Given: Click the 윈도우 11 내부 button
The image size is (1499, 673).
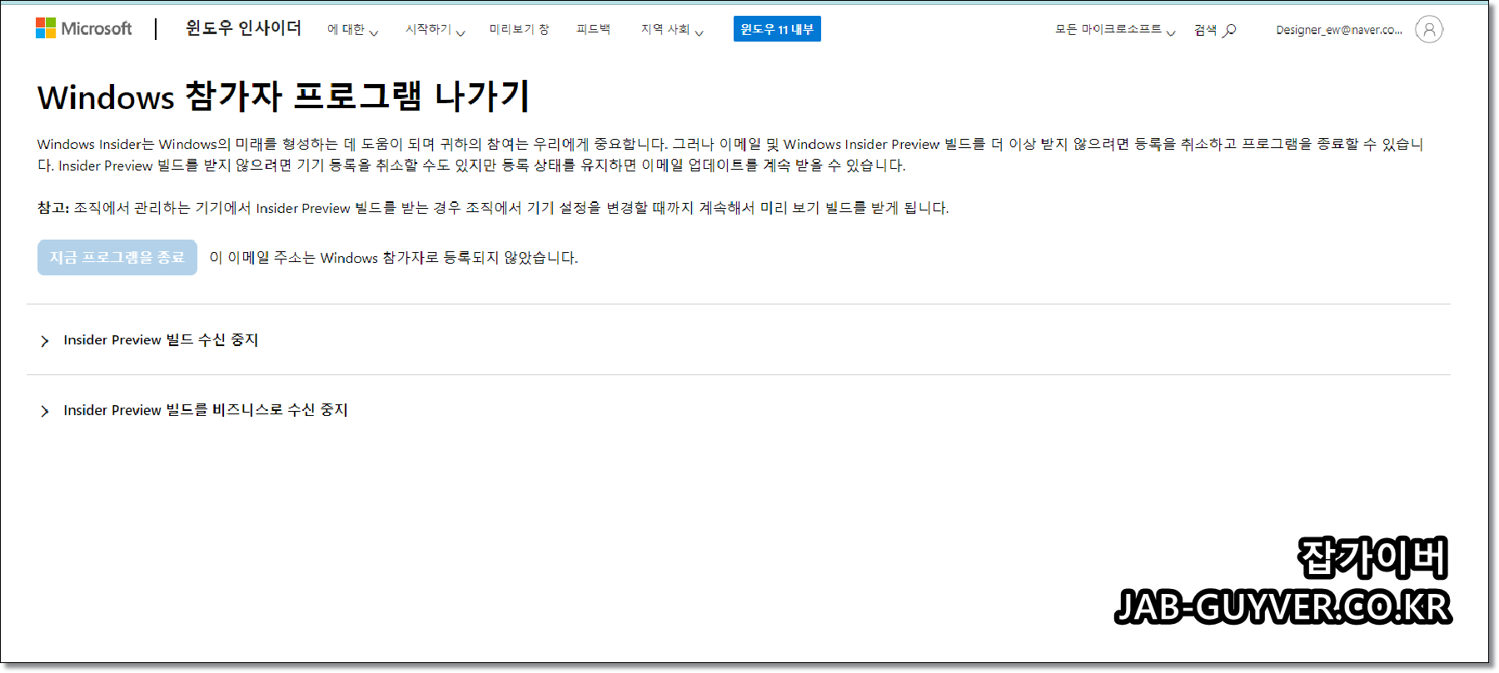Looking at the screenshot, I should [x=777, y=29].
